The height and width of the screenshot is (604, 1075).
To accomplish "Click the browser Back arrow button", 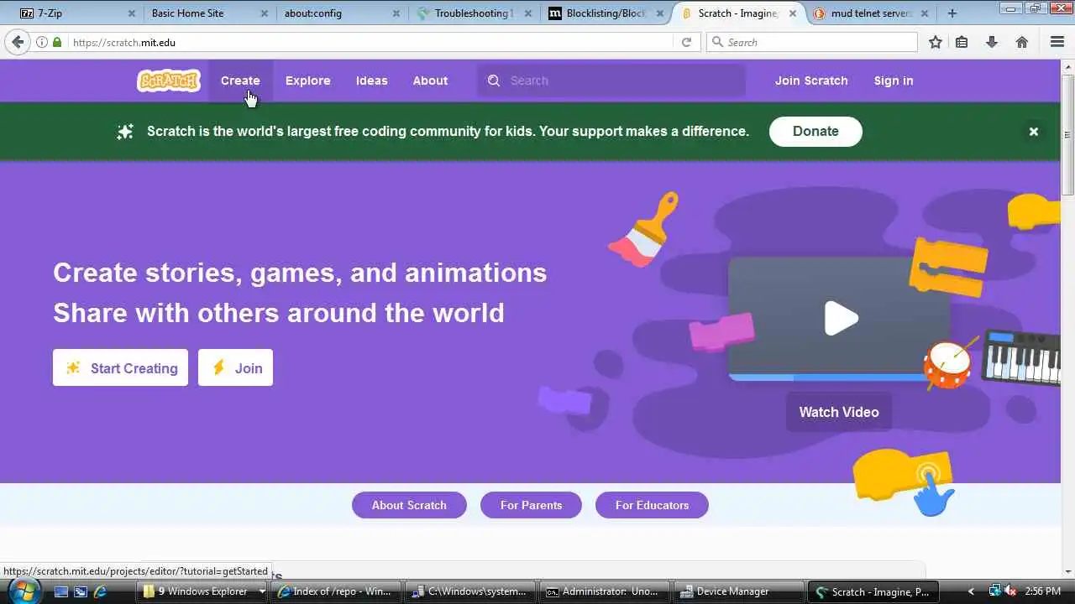I will pyautogui.click(x=18, y=42).
